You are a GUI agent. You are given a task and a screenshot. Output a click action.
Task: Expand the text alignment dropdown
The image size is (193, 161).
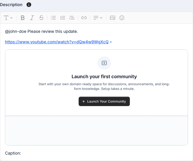point(98,18)
